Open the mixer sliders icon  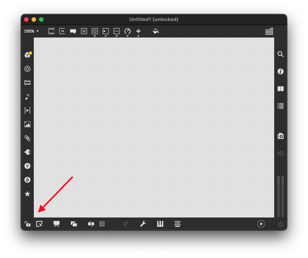click(x=281, y=153)
